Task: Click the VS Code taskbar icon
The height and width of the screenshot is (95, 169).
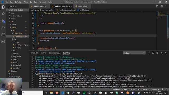Action: point(62,93)
